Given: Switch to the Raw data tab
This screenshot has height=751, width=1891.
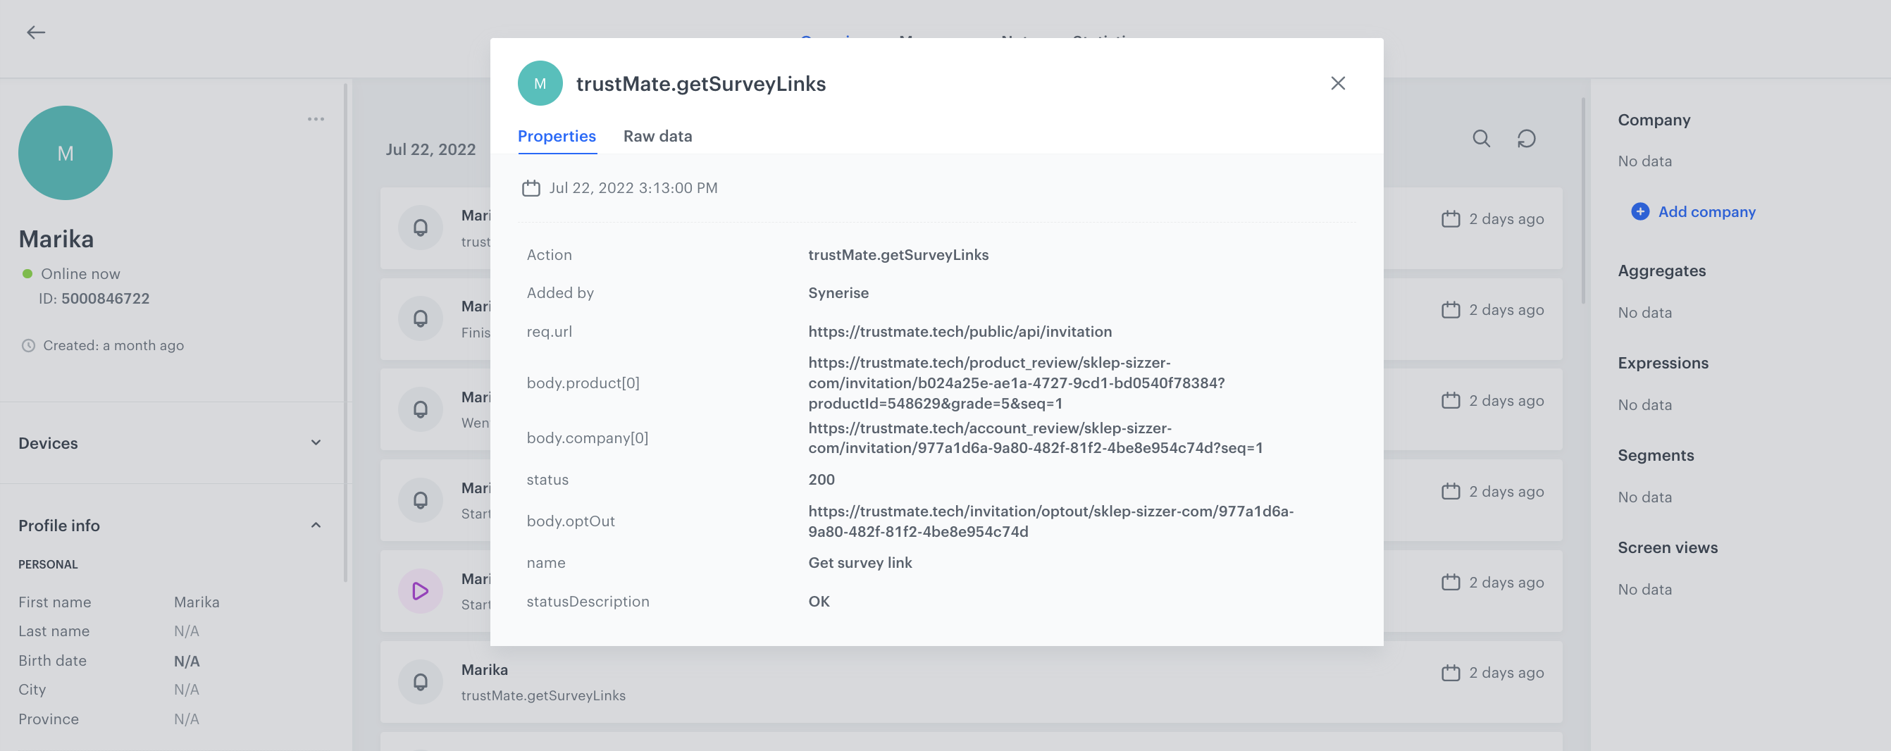Looking at the screenshot, I should coord(657,136).
